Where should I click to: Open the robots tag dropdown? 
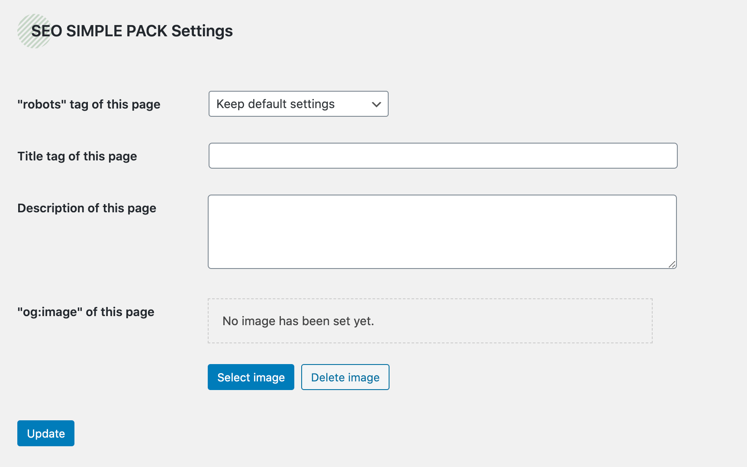pos(298,104)
